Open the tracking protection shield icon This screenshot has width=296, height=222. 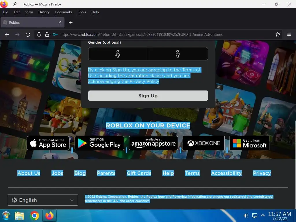tap(39, 35)
